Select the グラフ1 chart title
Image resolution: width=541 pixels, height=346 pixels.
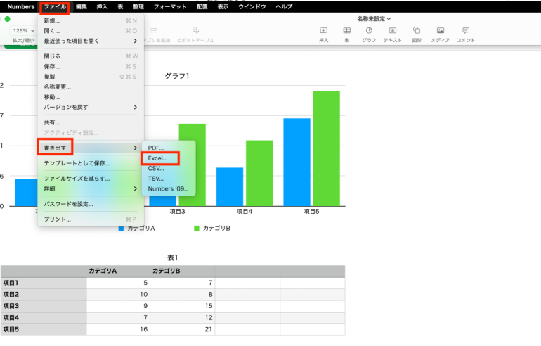177,76
